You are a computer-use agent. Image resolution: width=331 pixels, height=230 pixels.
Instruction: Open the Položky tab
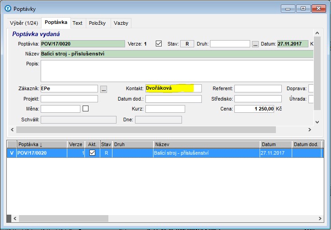pos(98,23)
